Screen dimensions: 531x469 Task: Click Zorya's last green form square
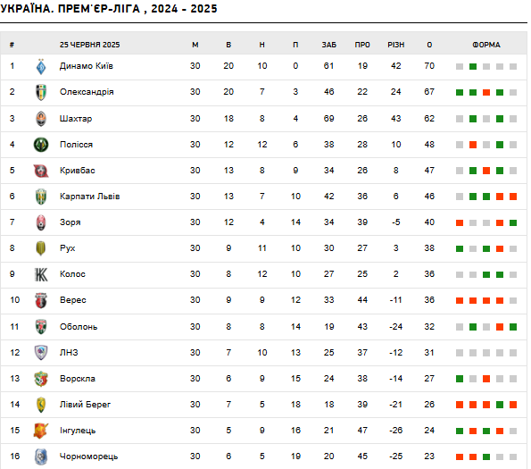pos(513,223)
